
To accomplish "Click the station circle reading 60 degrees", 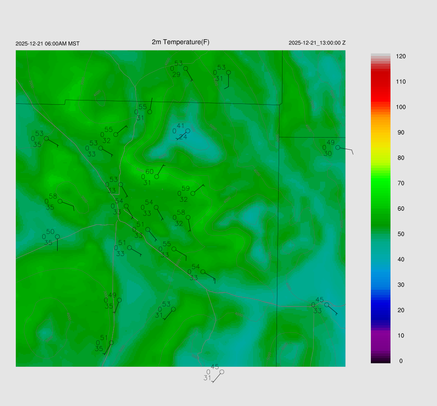I will (x=157, y=177).
